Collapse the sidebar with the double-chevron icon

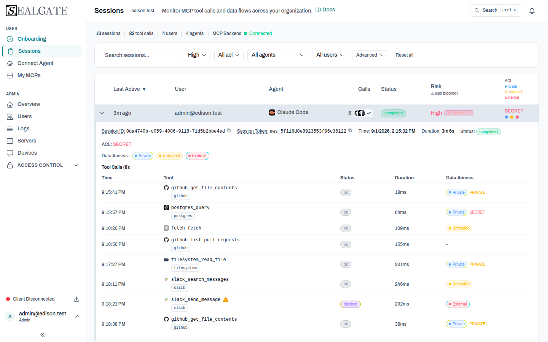coord(42,335)
